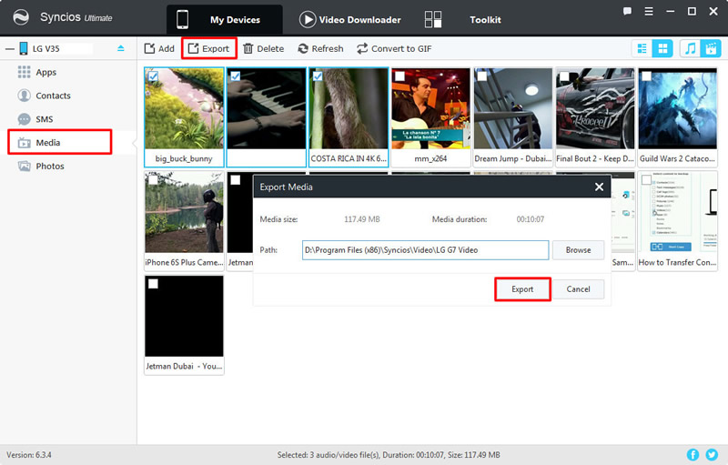Open the Toolkit tab
728x465 pixels.
pyautogui.click(x=463, y=19)
